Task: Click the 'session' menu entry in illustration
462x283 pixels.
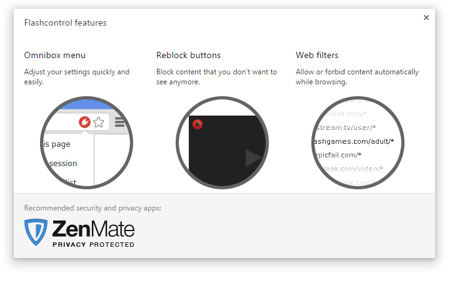Action: [63, 164]
